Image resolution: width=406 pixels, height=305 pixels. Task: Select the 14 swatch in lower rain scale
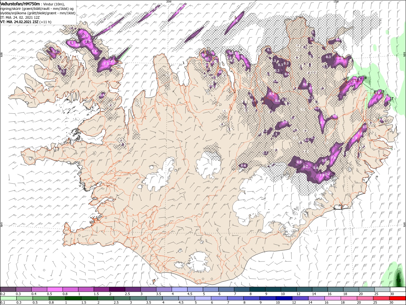pyautogui.click(x=316, y=298)
